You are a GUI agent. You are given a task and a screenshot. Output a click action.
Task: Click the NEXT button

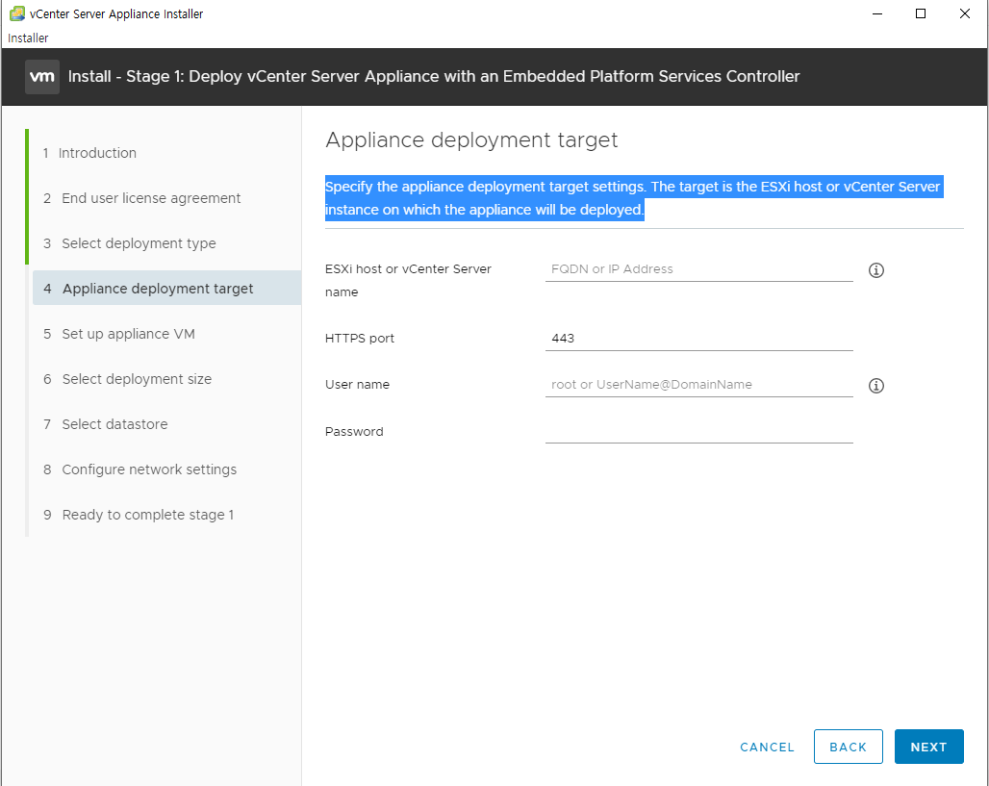pos(928,747)
